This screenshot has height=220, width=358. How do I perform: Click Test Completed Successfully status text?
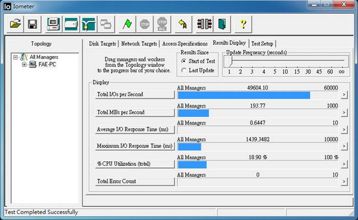click(41, 212)
